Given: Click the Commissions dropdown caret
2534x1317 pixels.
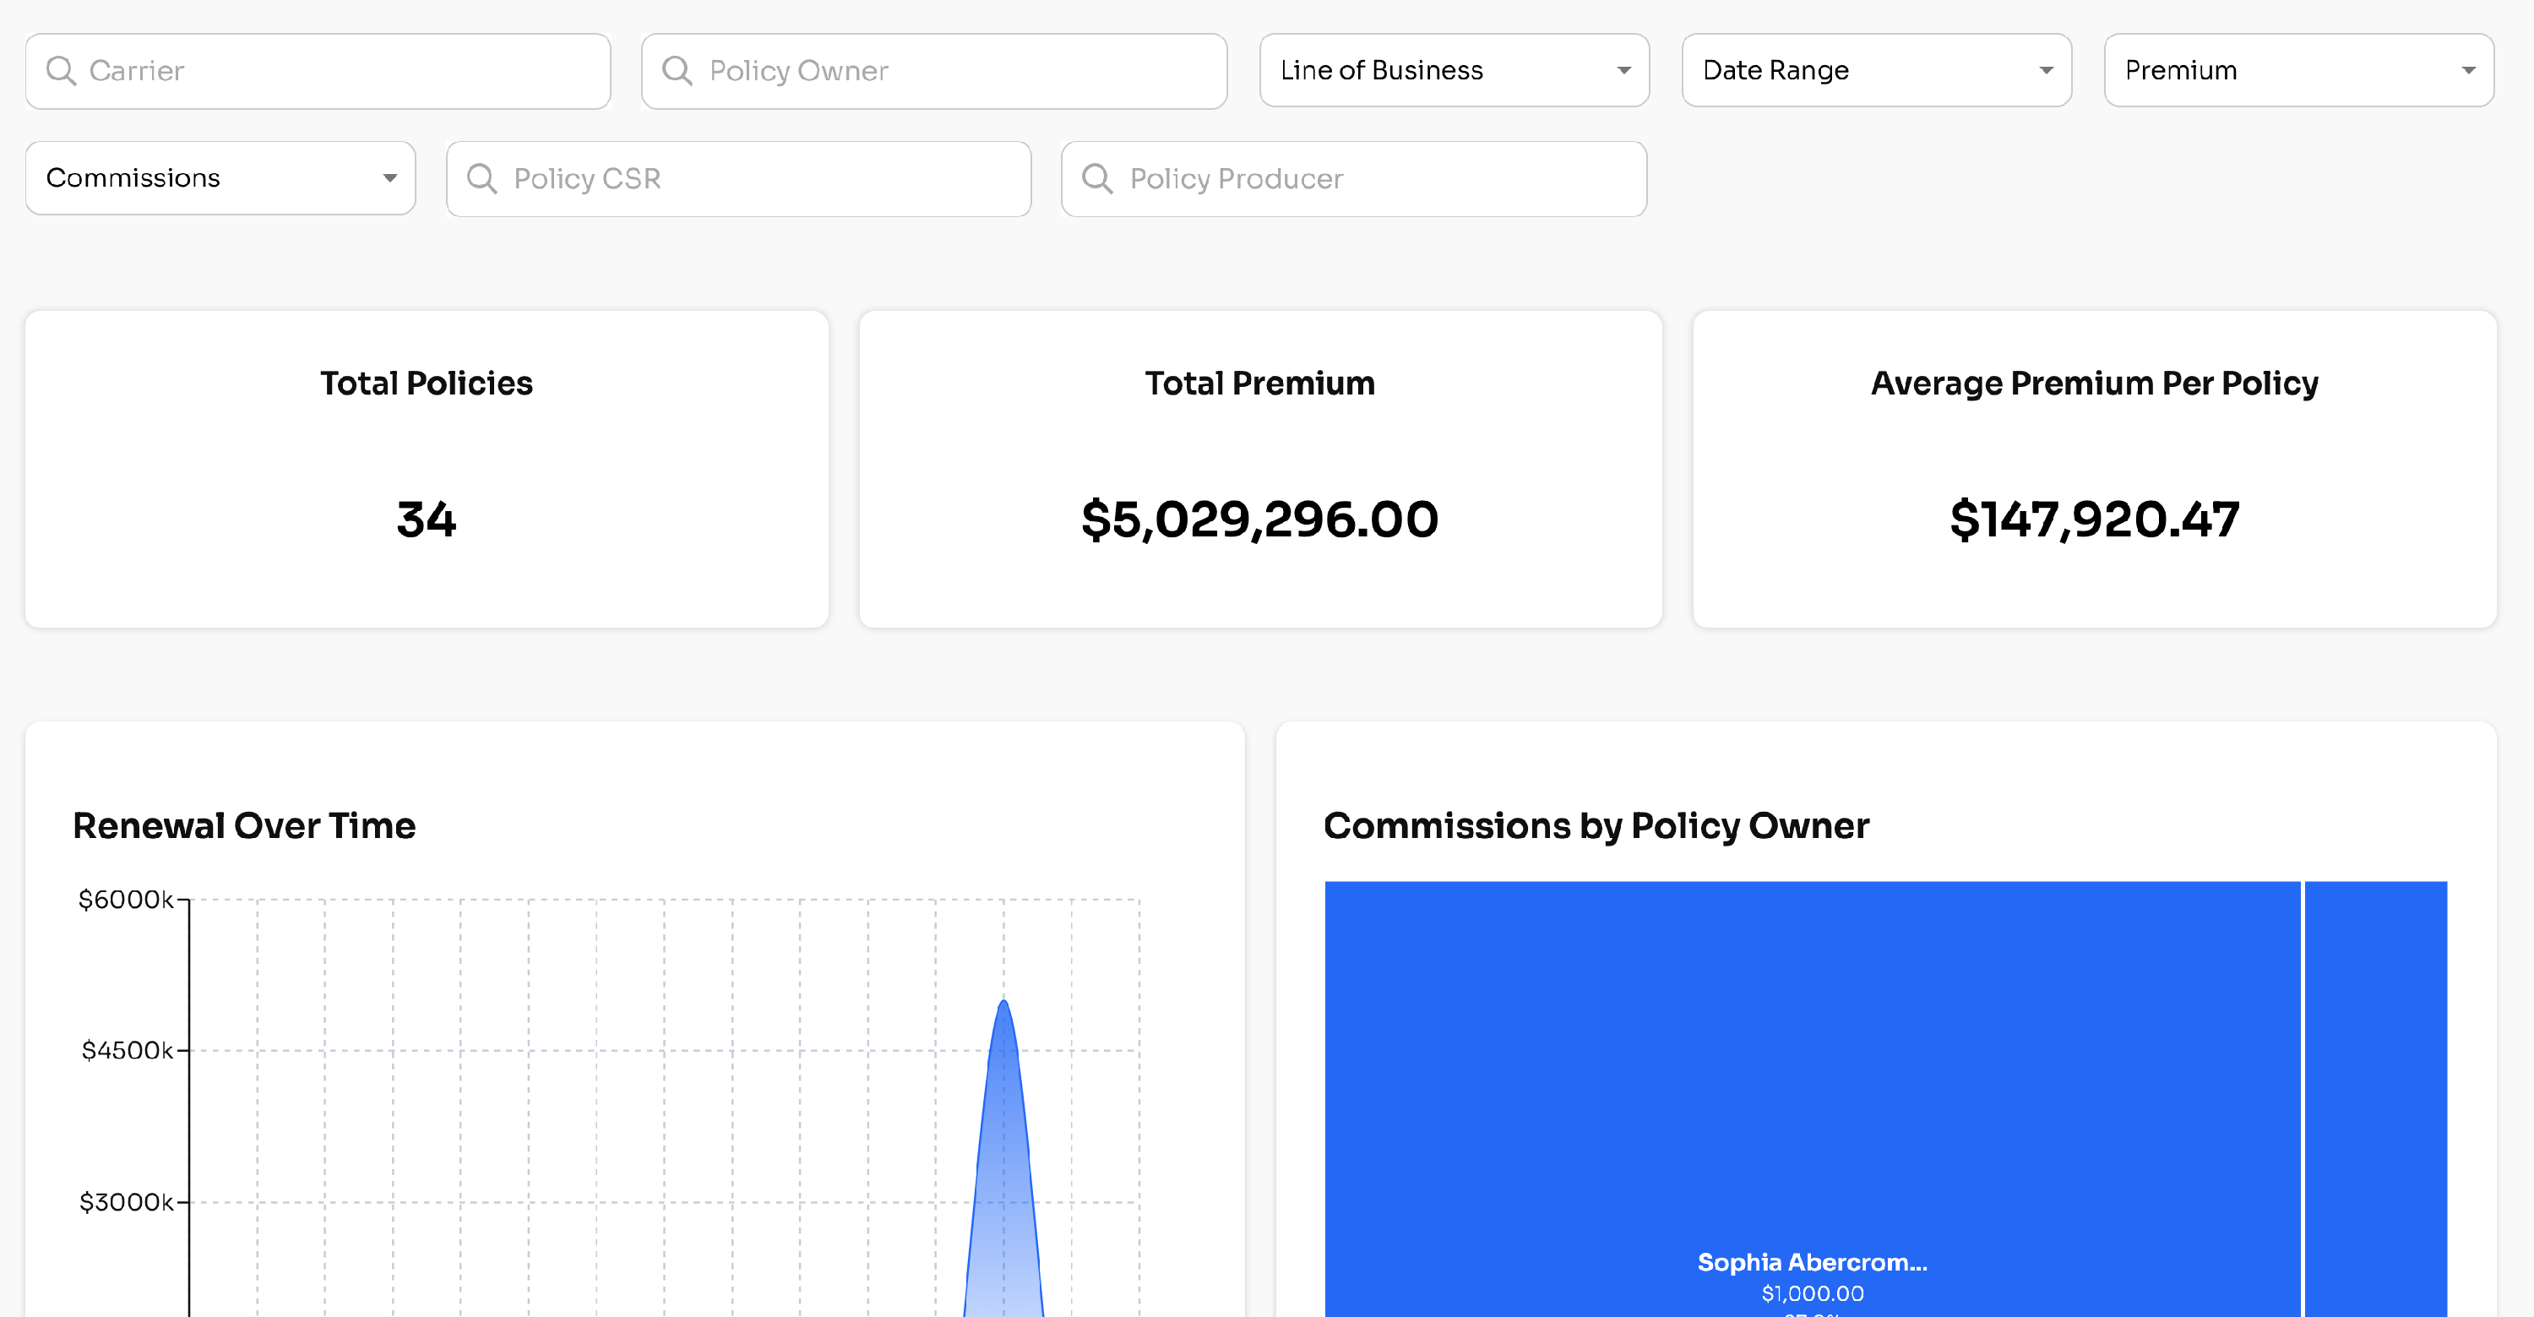Looking at the screenshot, I should (389, 178).
